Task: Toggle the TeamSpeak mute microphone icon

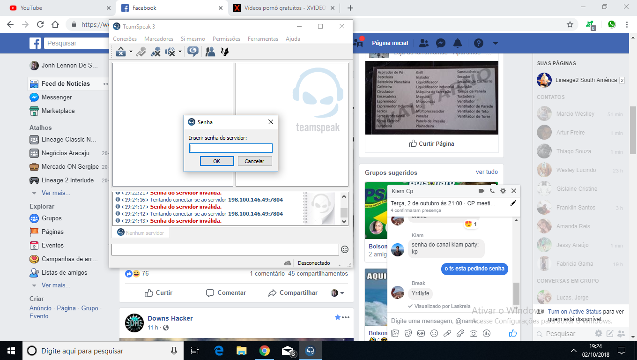Action: tap(156, 52)
